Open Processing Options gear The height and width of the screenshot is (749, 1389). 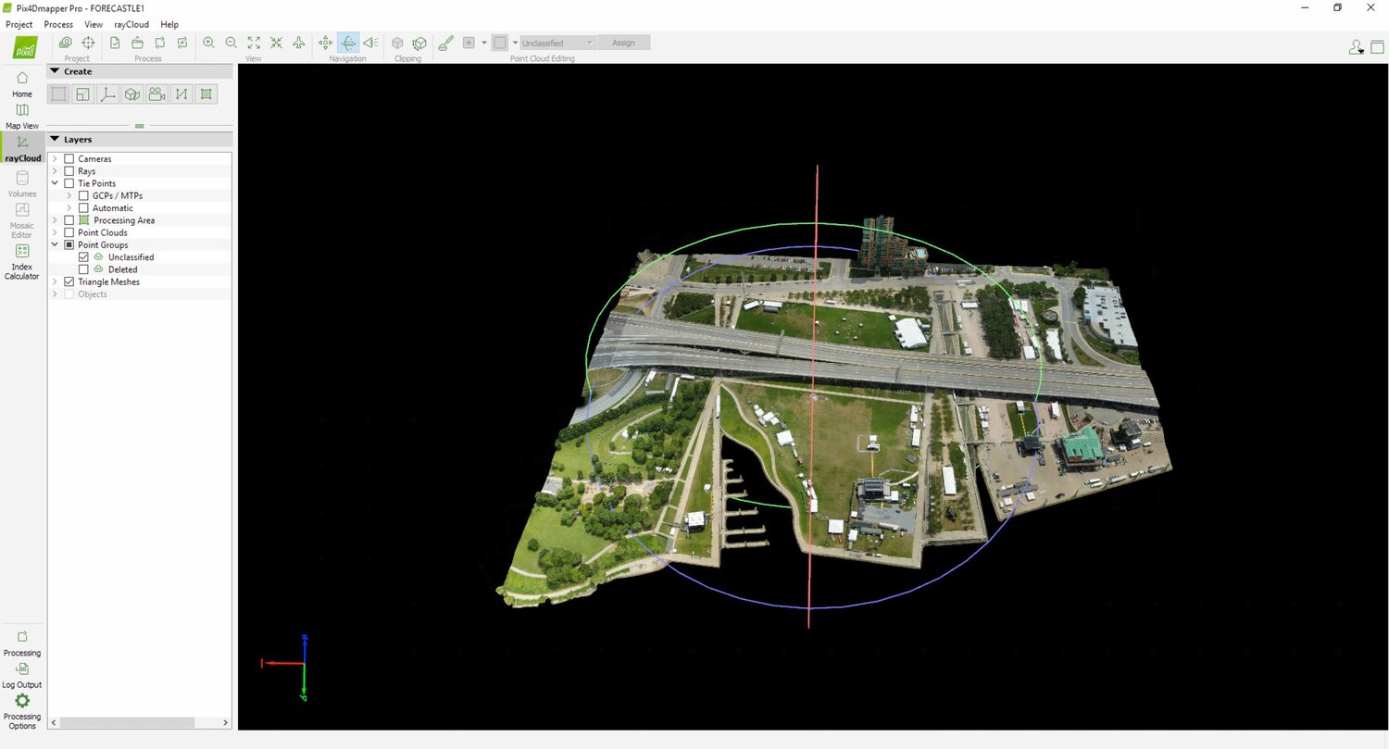tap(22, 711)
